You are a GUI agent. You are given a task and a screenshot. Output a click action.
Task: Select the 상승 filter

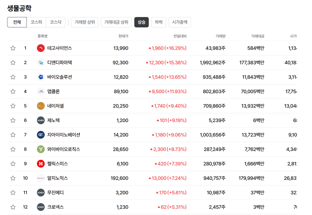141,22
